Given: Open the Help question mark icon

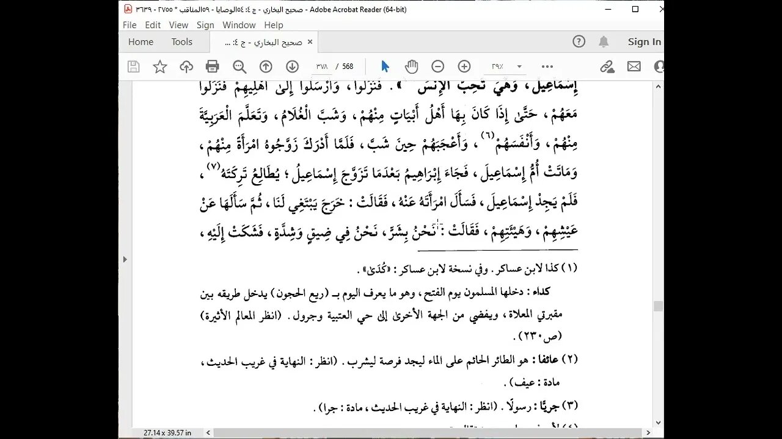Looking at the screenshot, I should click(x=579, y=41).
